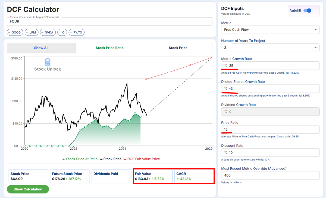
Task: Toggle the Autofill switch
Action: [307, 11]
